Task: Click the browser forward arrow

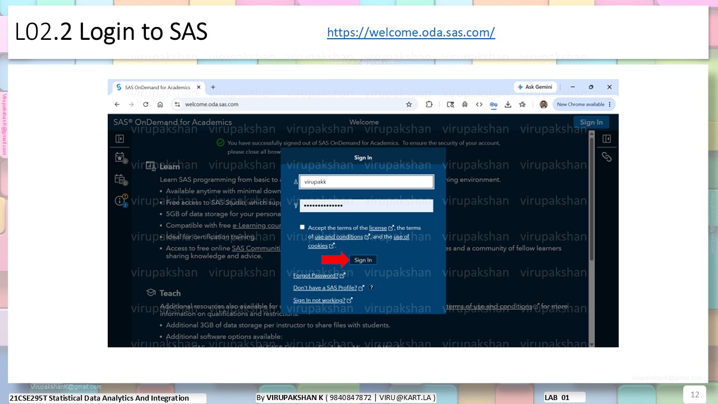Action: 131,104
